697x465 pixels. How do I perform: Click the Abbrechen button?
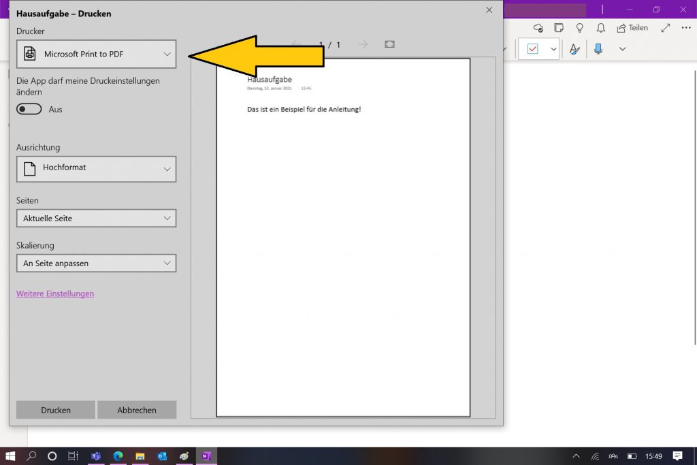pos(137,410)
